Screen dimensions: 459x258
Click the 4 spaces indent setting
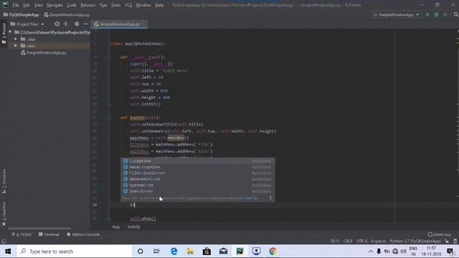(379, 241)
